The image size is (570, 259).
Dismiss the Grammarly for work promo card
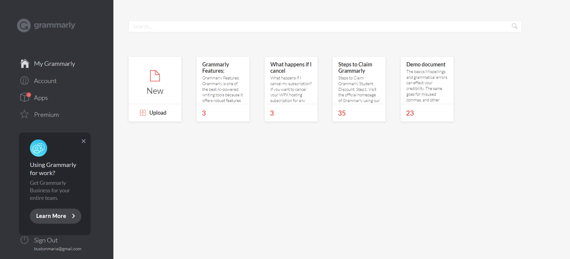(84, 141)
